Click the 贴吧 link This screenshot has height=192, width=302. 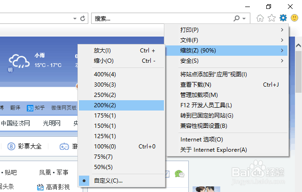(11, 172)
